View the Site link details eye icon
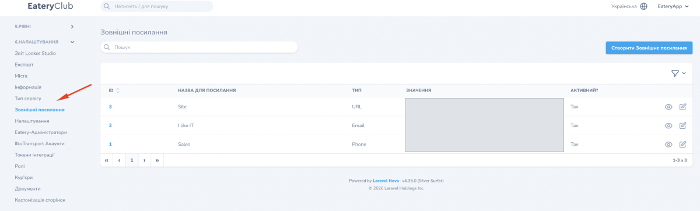This screenshot has width=700, height=211. click(668, 107)
